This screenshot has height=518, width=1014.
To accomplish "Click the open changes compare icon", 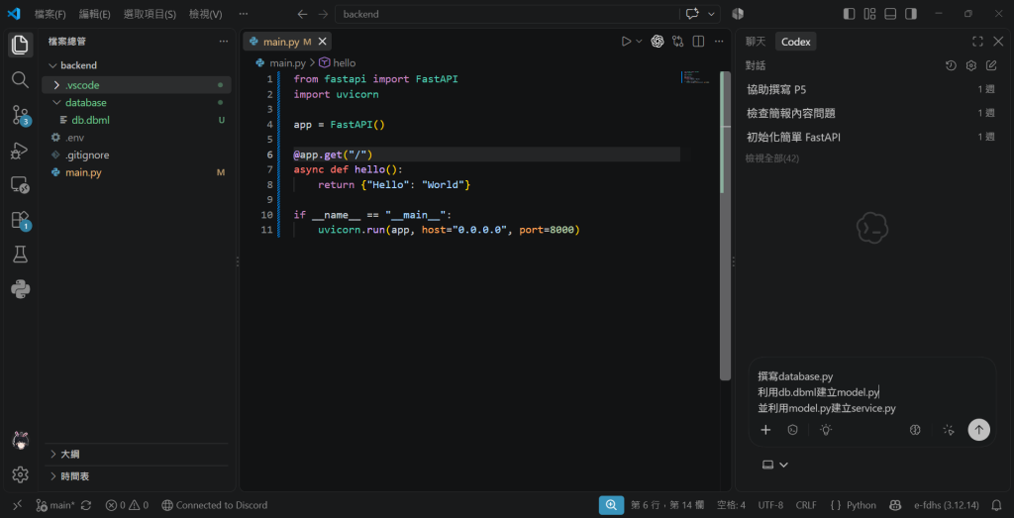I will pos(677,42).
